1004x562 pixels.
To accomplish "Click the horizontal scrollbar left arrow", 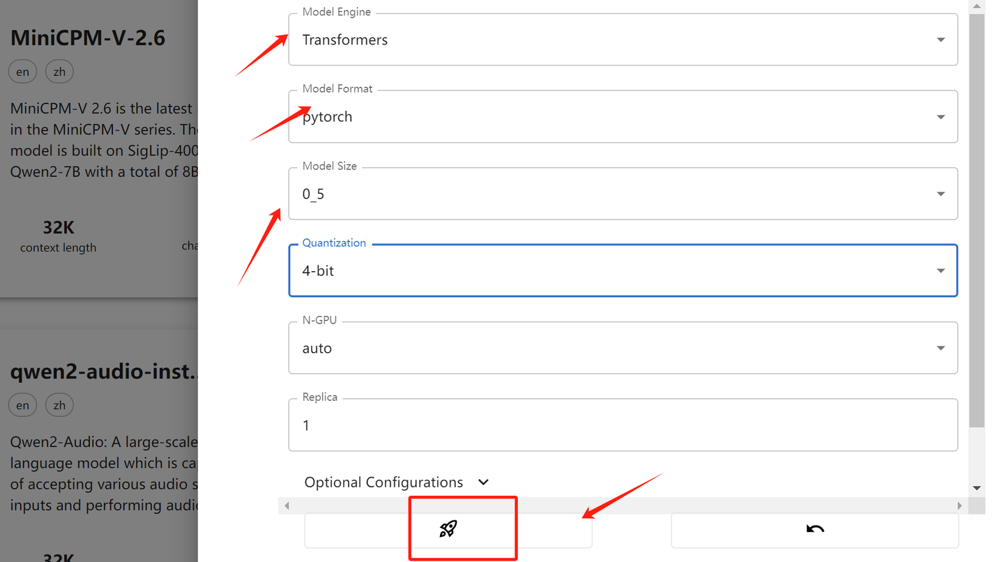I will coord(287,506).
